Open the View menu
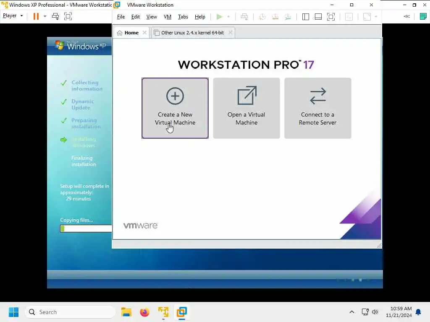 point(151,17)
